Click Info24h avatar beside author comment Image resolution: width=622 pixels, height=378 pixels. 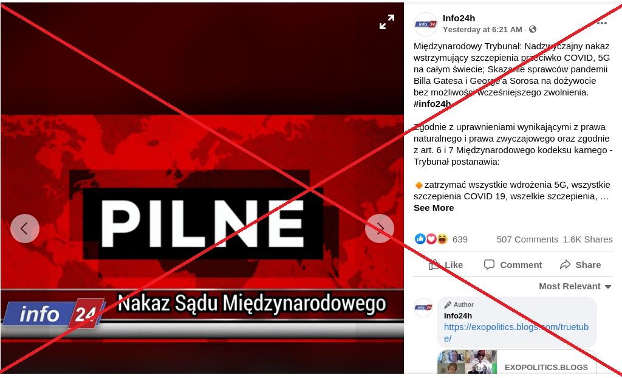[x=423, y=308]
